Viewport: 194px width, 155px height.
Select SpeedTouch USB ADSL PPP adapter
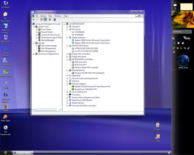(86, 89)
